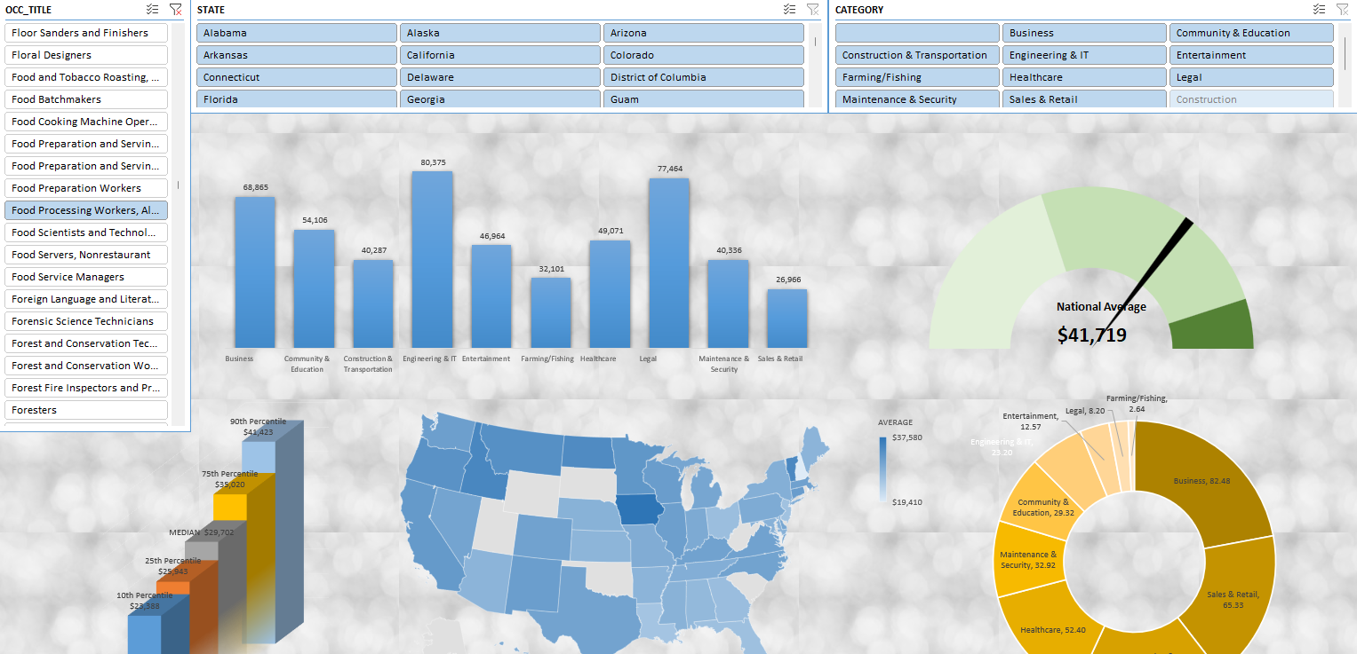Filter by Connecticut state
1357x654 pixels.
coord(297,77)
